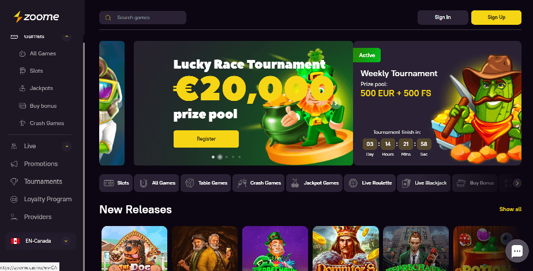Select the Live Roulette category tab

(370, 183)
